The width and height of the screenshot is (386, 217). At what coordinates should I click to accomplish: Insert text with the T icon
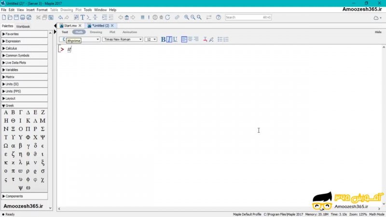(83, 17)
